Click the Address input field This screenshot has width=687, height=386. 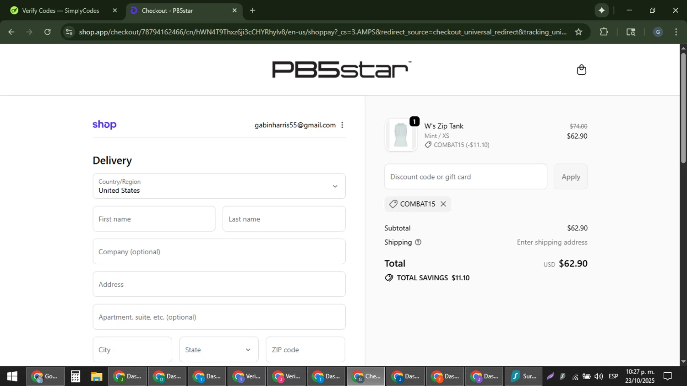click(x=219, y=284)
